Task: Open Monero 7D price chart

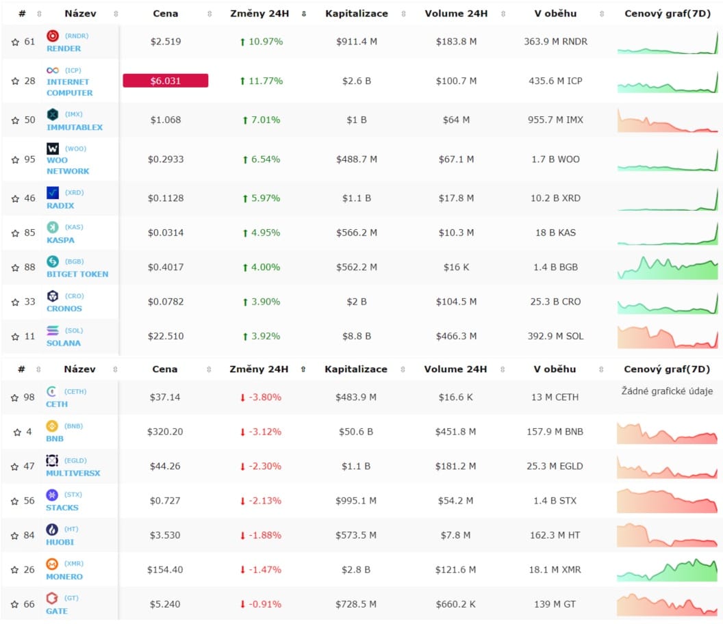Action: pyautogui.click(x=668, y=570)
